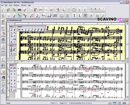
Task: Toggle the third status bar view mode
Action: tap(119, 103)
